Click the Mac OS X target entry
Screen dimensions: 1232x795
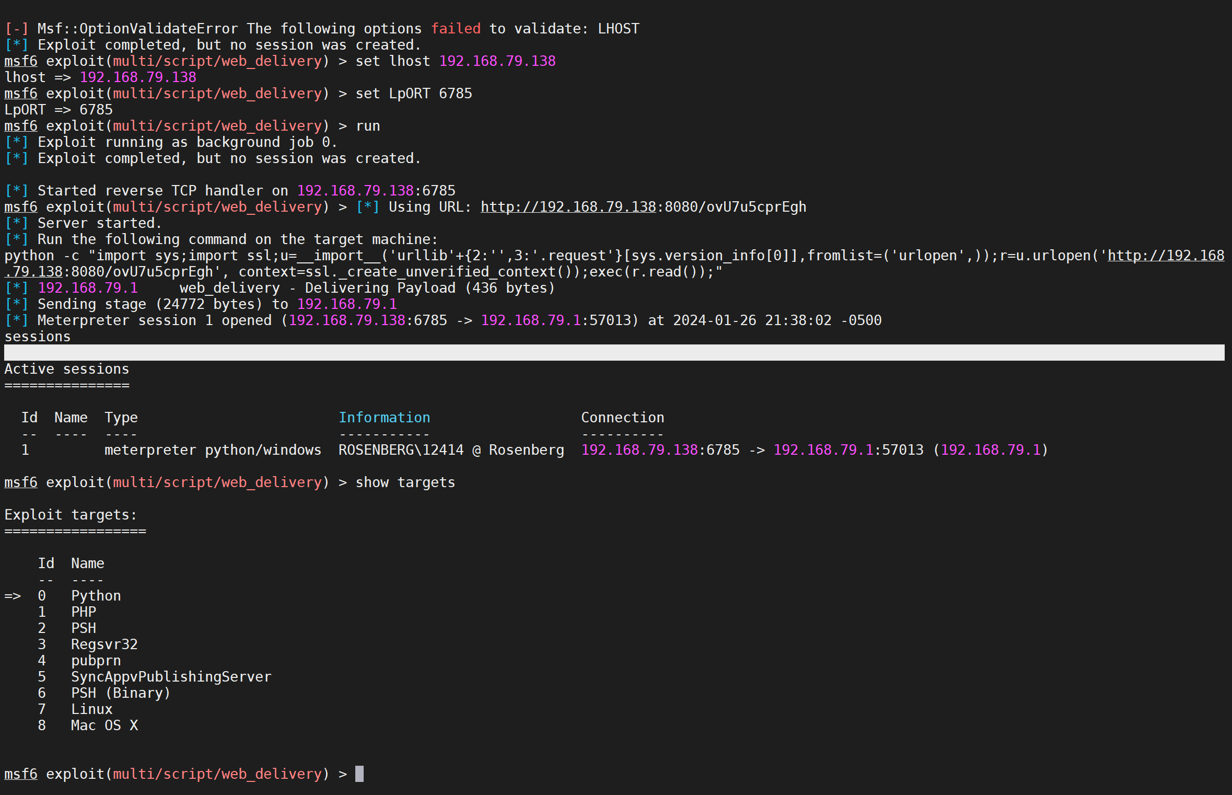[x=104, y=725]
